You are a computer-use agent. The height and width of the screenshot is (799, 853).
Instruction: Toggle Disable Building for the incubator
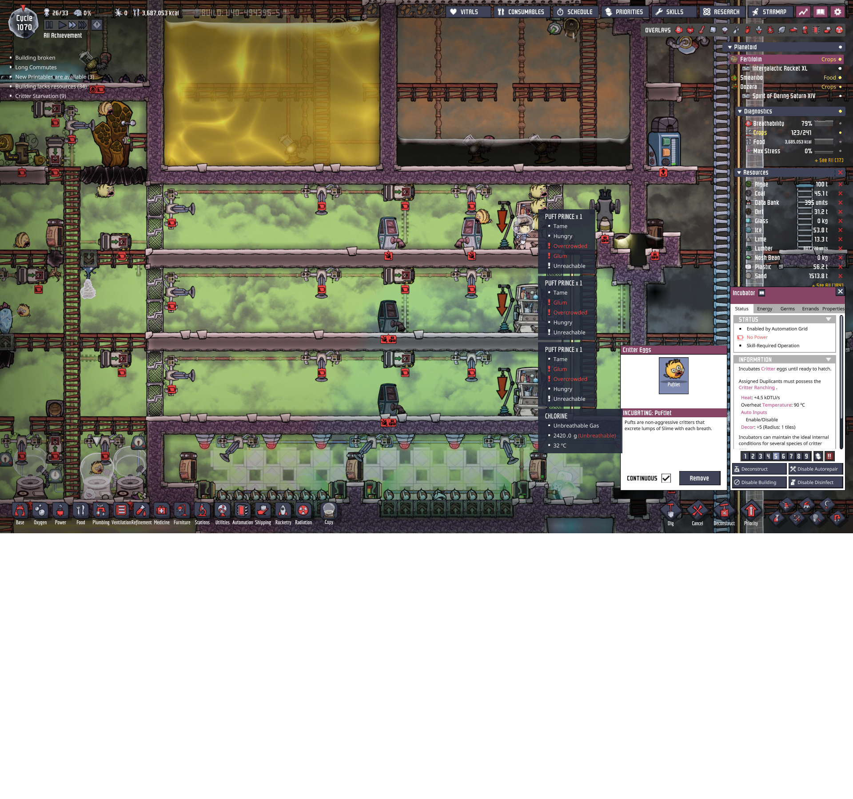coord(759,482)
